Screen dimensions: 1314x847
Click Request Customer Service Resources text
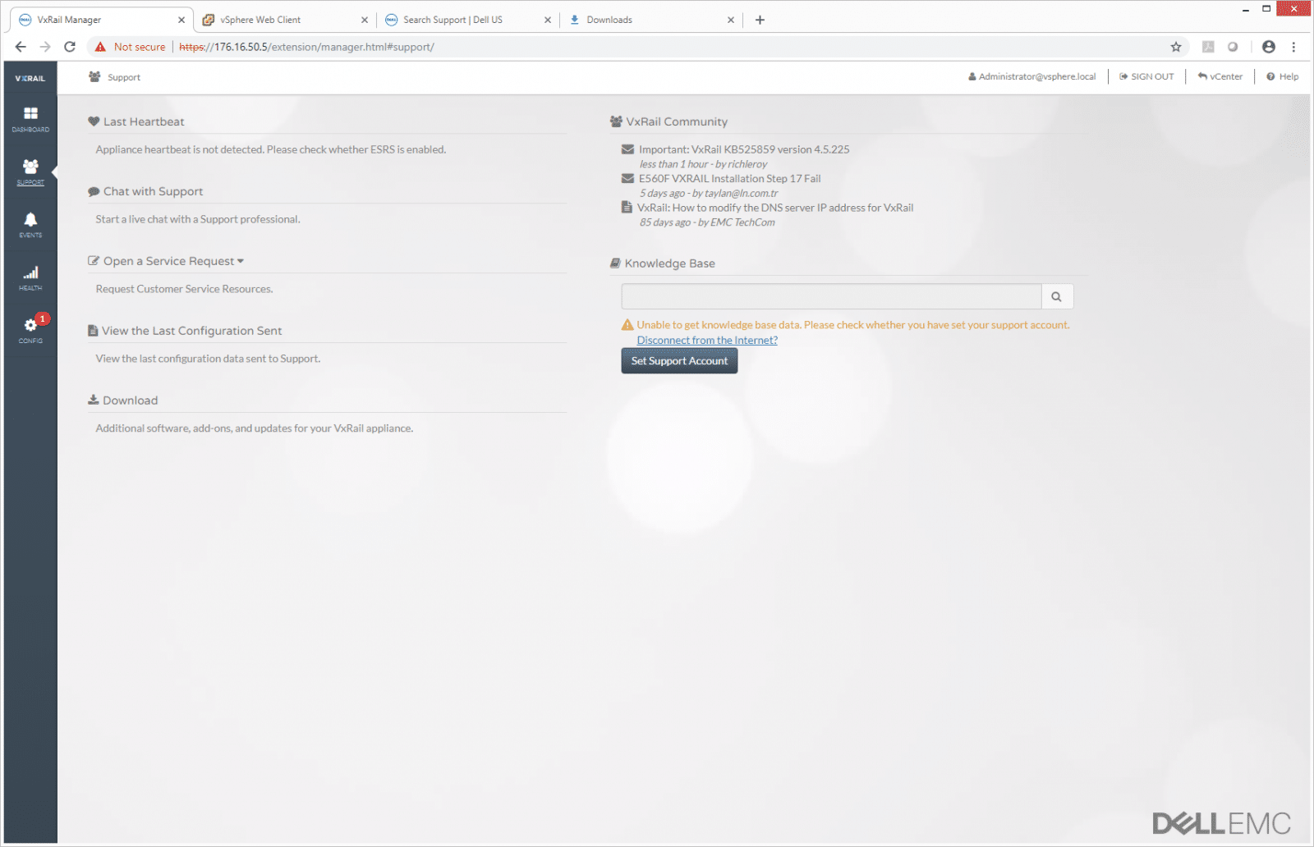pos(184,289)
